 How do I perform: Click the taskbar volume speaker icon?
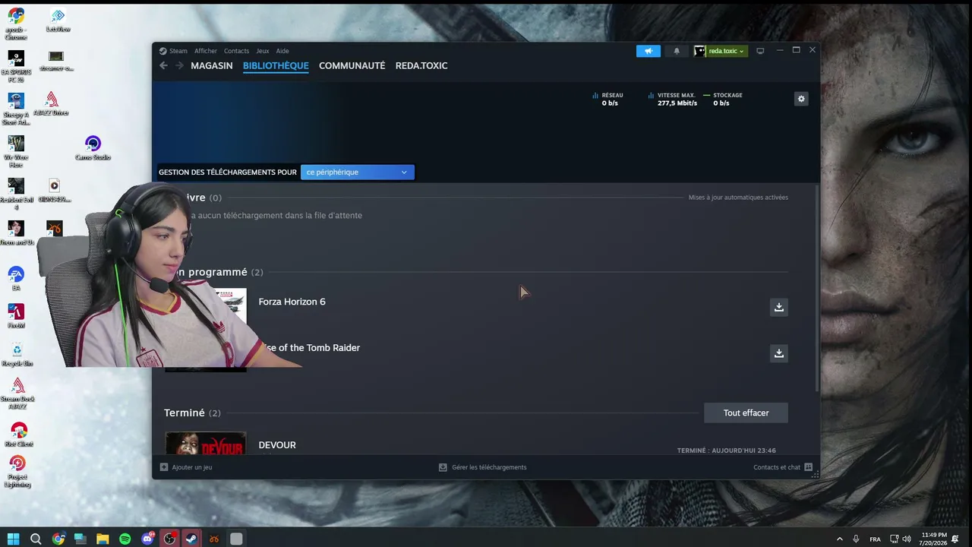[907, 539]
